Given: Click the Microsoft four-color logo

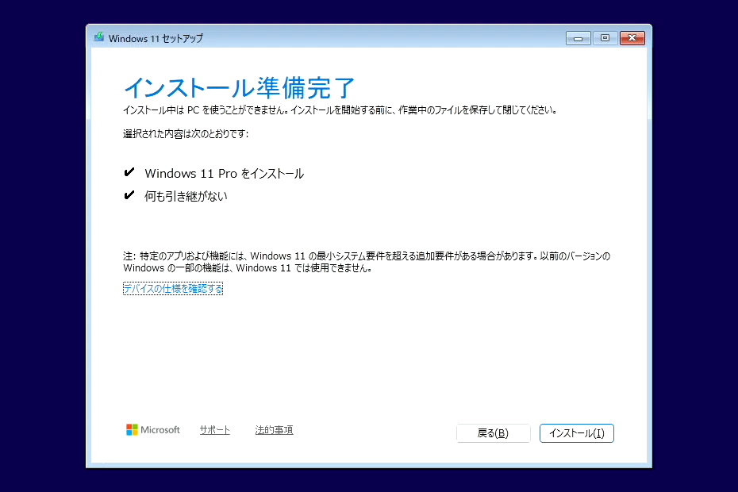Looking at the screenshot, I should (x=152, y=429).
